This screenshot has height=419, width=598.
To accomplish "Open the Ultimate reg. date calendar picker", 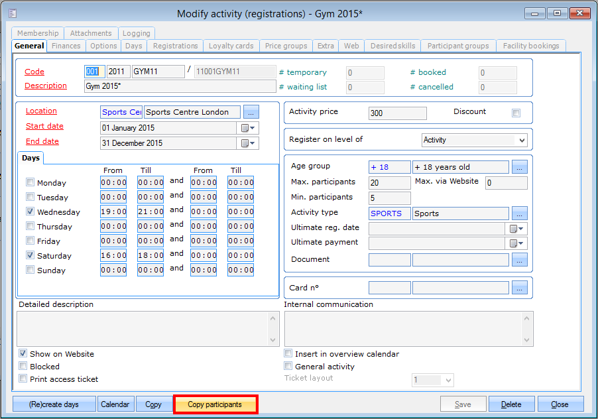I will (517, 229).
